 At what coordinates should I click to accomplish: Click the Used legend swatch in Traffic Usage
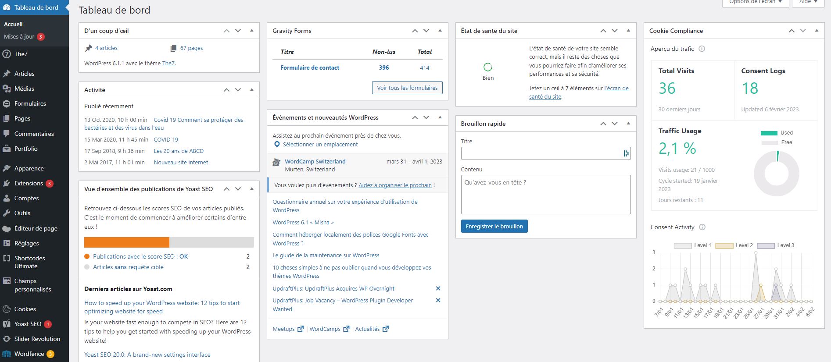coord(769,133)
